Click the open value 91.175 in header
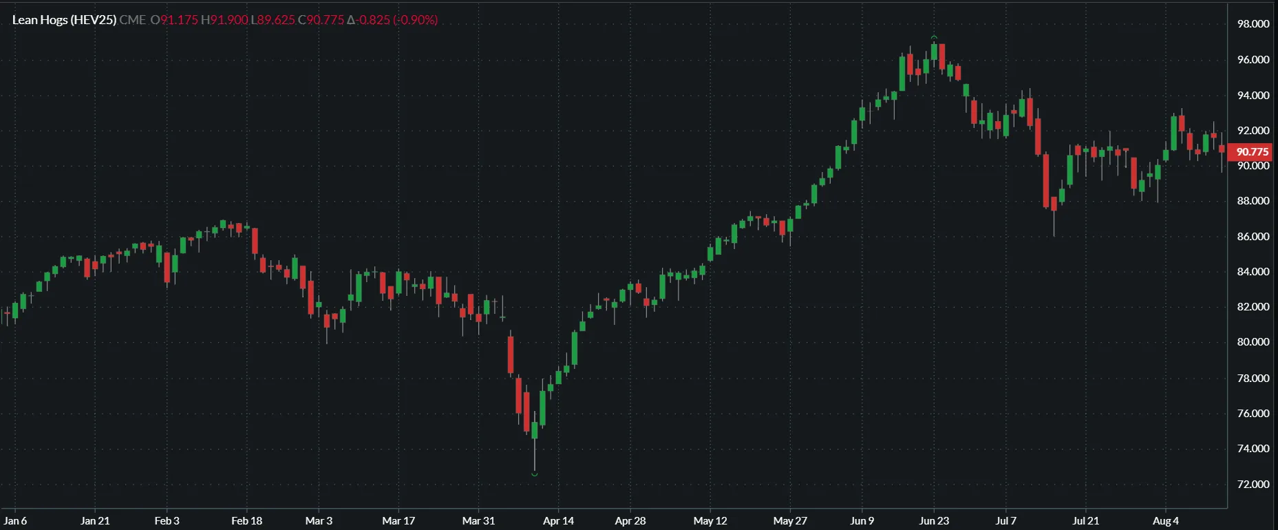1278x530 pixels. [x=179, y=20]
